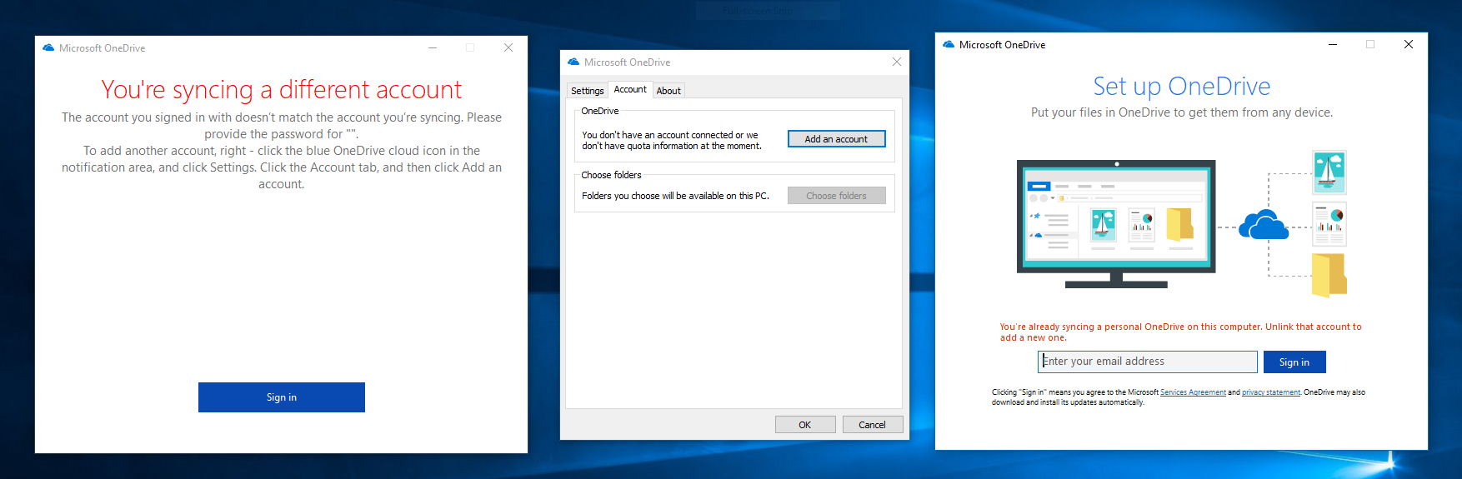The height and width of the screenshot is (479, 1462).
Task: Click the OneDrive cloud icon in the different account window title
Action: coord(48,48)
